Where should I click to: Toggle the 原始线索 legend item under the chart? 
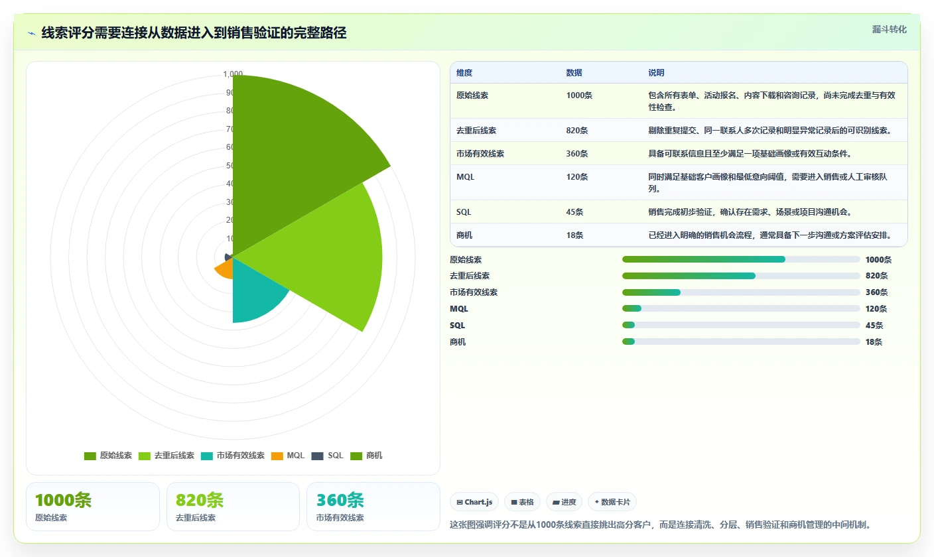click(108, 456)
